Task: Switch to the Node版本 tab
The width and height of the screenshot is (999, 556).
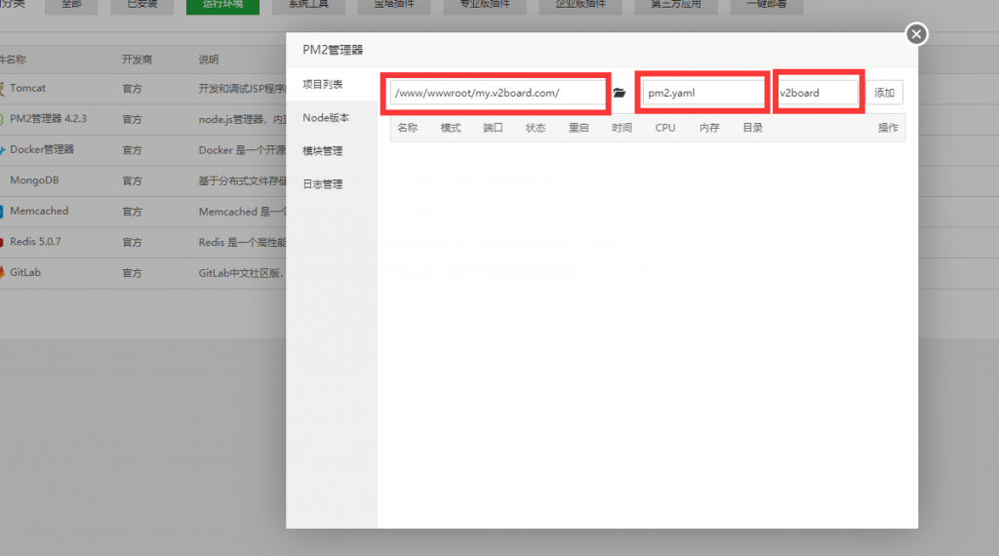Action: (325, 118)
